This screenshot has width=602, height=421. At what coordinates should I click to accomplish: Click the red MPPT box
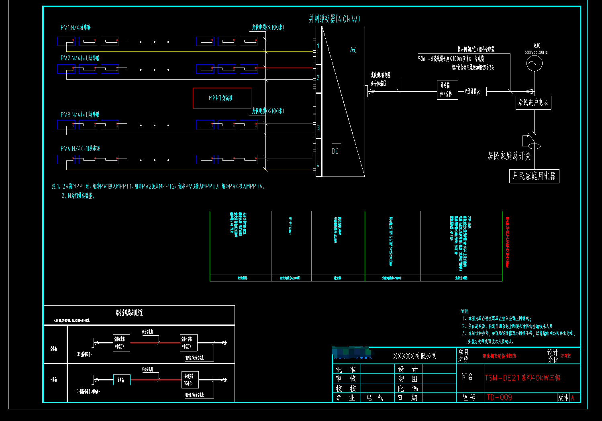(x=222, y=98)
